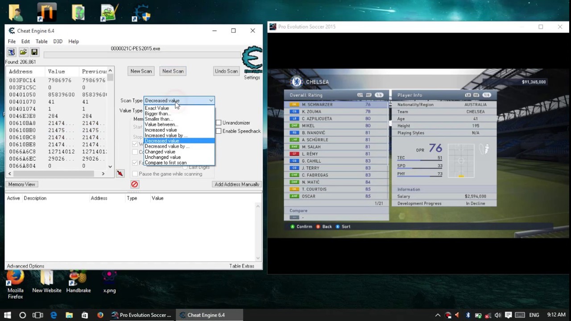Launch Edge browser from taskbar
Image resolution: width=571 pixels, height=321 pixels.
(54, 315)
